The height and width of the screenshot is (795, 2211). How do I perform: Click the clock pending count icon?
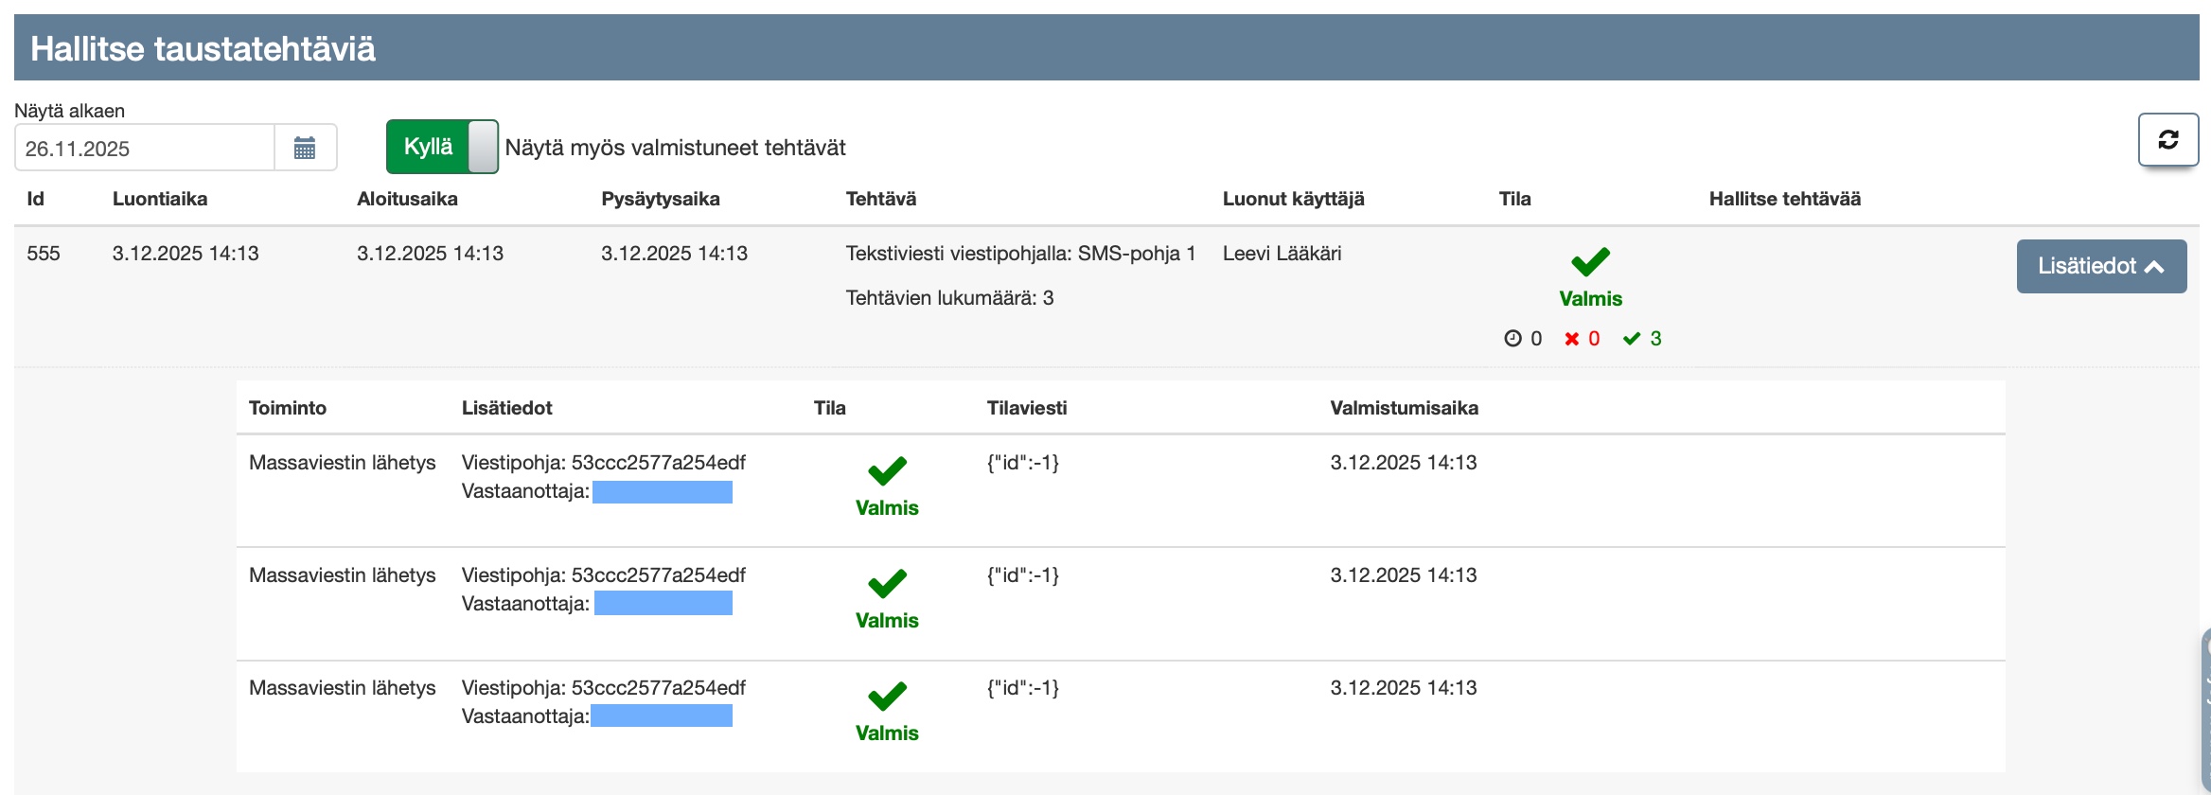pos(1512,339)
